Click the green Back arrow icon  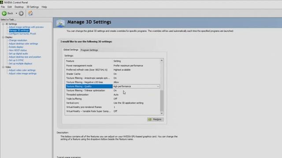point(4,13)
